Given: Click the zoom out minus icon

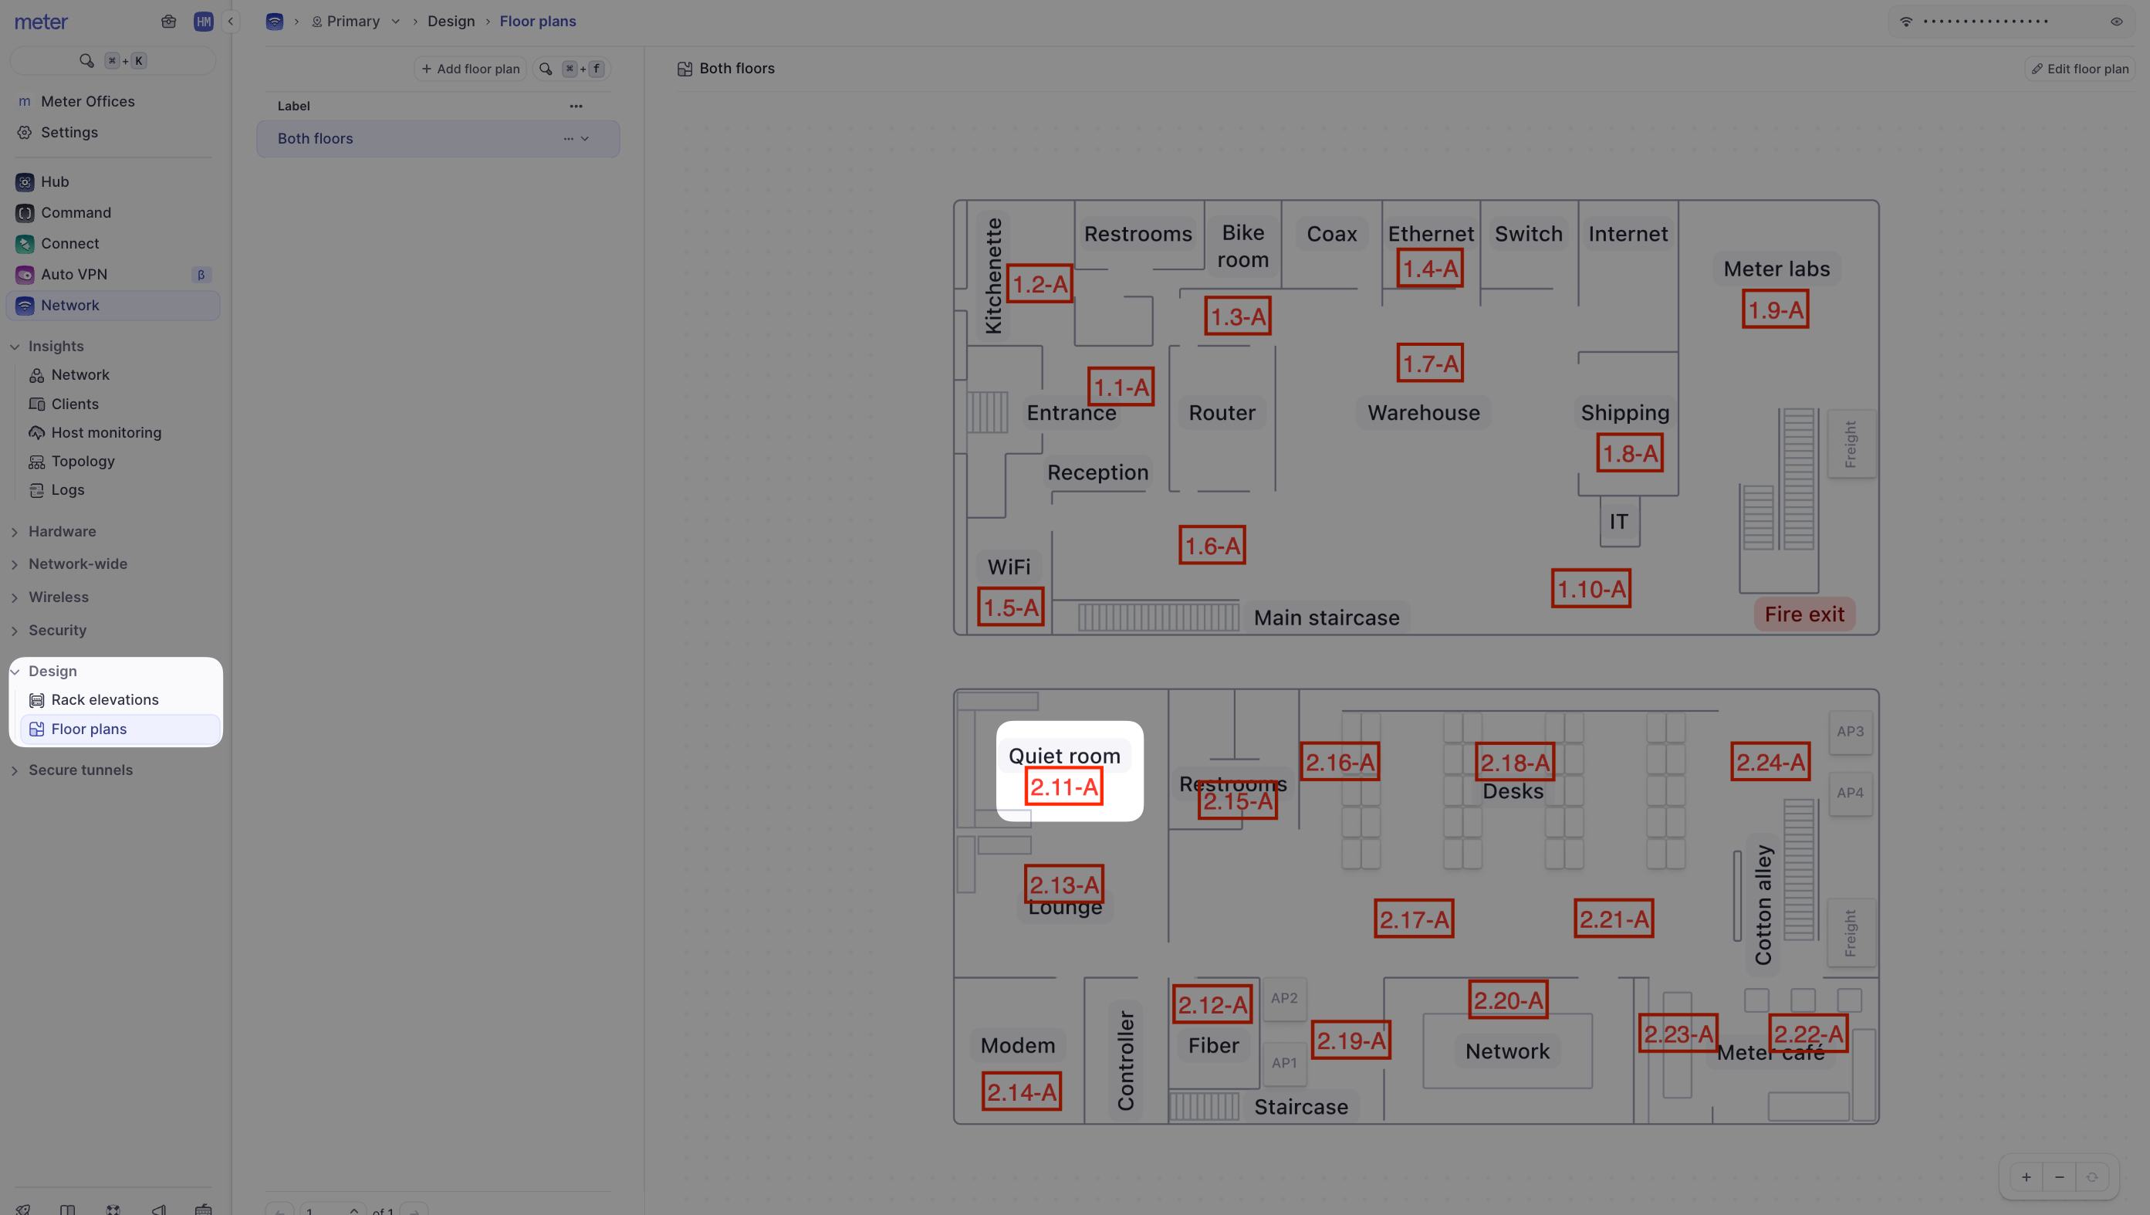Looking at the screenshot, I should pyautogui.click(x=2059, y=1176).
